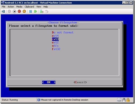Screen dimensions: 135x104
Task: Open the Clipboard menu
Action: point(29,7)
